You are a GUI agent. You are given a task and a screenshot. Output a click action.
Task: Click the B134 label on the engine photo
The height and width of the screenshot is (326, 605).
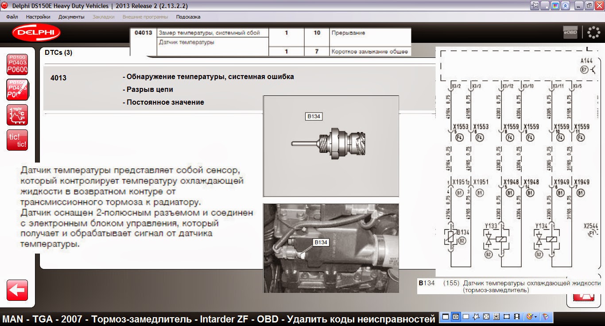[320, 242]
